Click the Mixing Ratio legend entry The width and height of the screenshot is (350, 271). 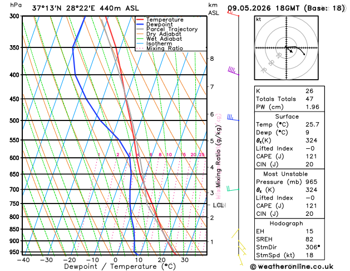(160, 49)
